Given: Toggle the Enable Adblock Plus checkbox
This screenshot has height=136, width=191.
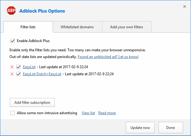Looking at the screenshot, I should click(13, 41).
